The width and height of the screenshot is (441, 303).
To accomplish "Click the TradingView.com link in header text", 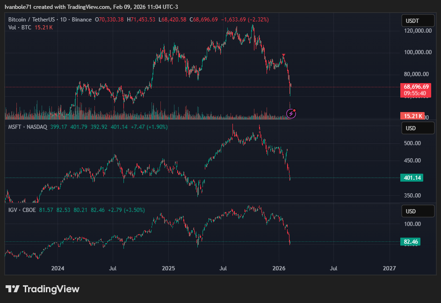I will tap(87, 7).
